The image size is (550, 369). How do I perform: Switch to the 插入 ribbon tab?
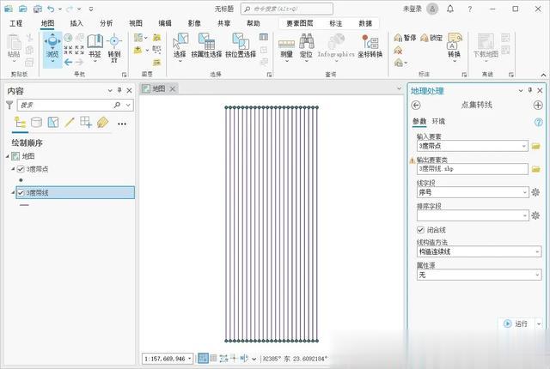coord(76,23)
